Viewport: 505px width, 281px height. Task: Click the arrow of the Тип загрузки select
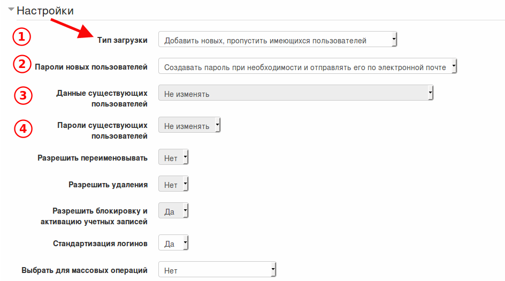pos(394,39)
